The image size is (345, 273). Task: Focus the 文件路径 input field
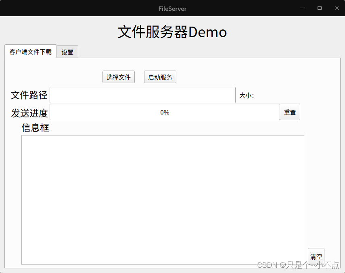pyautogui.click(x=142, y=95)
